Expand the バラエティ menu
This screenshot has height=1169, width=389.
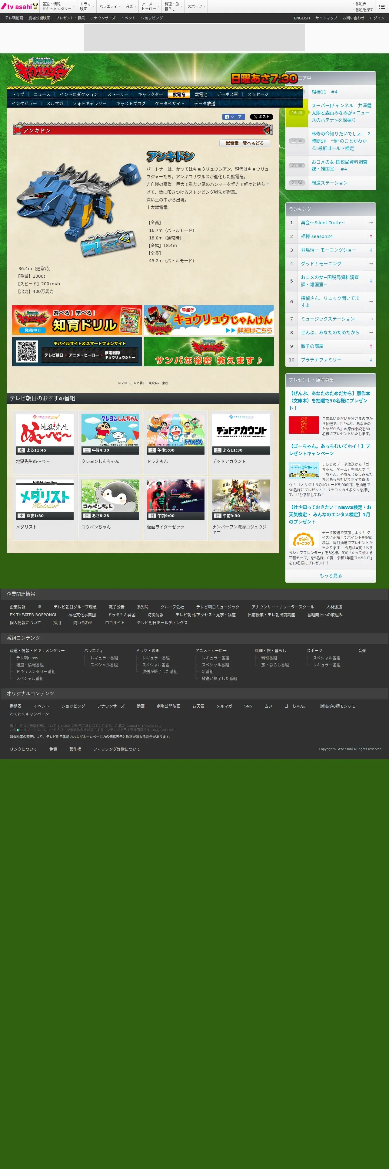click(x=109, y=6)
